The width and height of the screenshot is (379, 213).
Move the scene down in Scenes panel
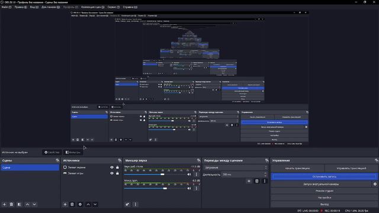click(34, 204)
